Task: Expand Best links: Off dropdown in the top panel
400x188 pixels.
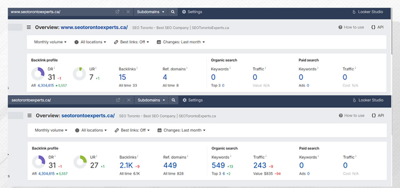Action: (131, 42)
